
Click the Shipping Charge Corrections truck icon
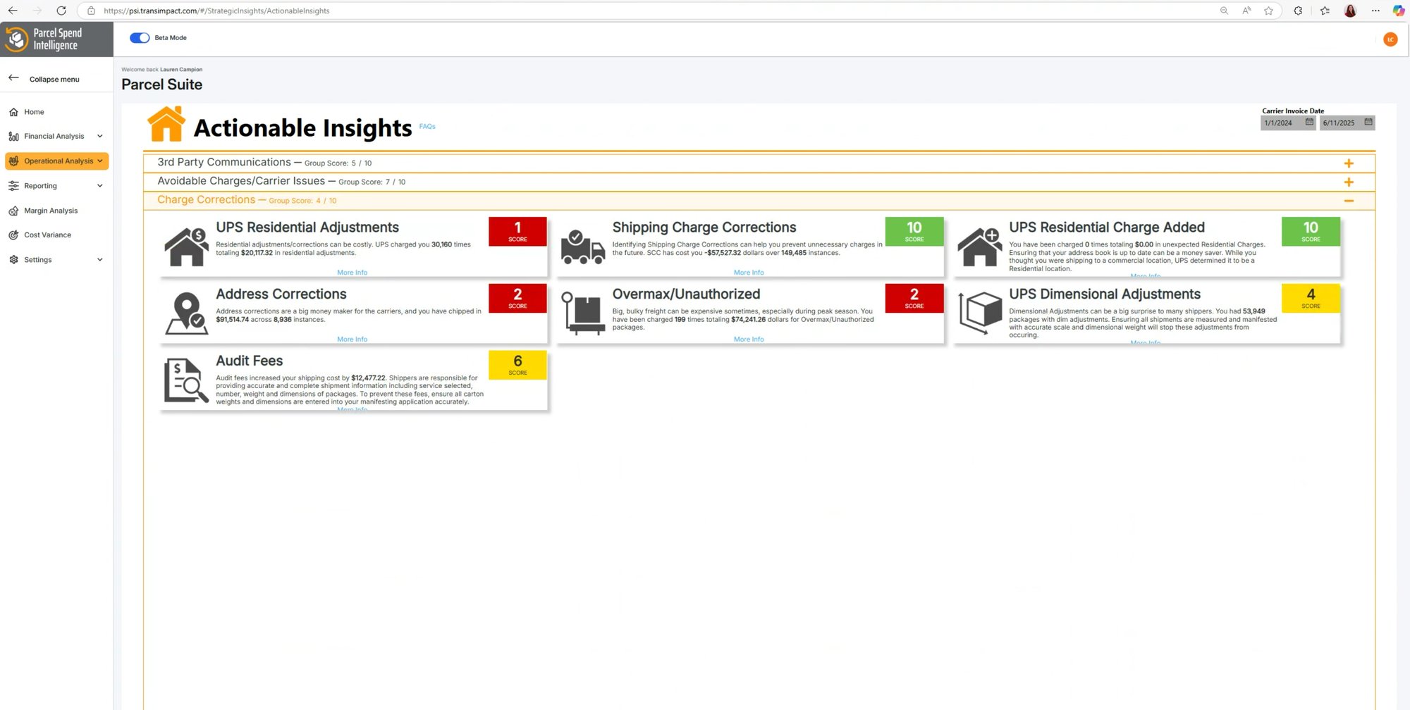tap(582, 247)
